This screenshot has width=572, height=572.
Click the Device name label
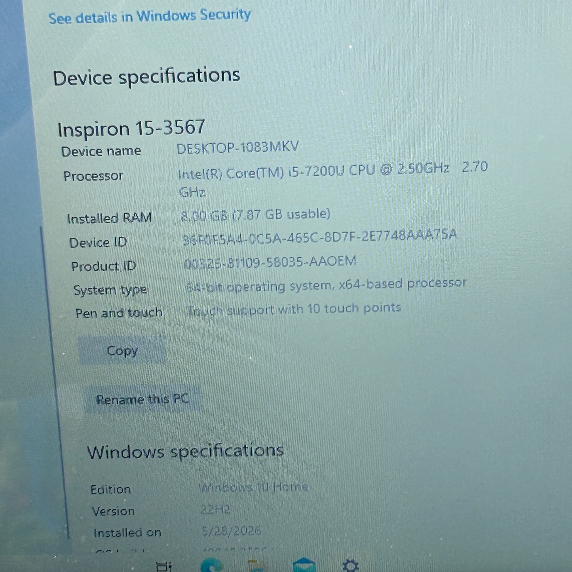101,151
